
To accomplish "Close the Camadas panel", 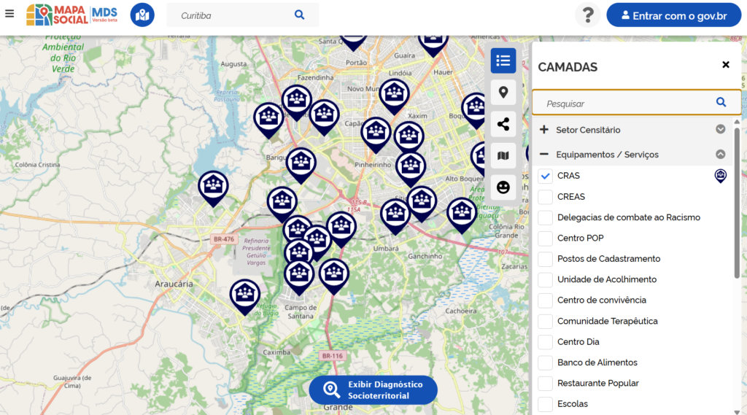I will point(726,64).
